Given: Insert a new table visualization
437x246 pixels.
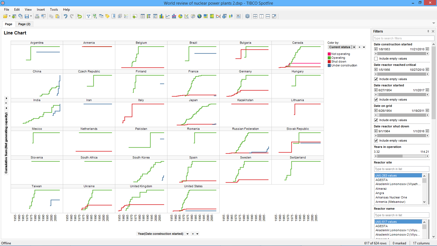Looking at the screenshot, I should point(143,16).
